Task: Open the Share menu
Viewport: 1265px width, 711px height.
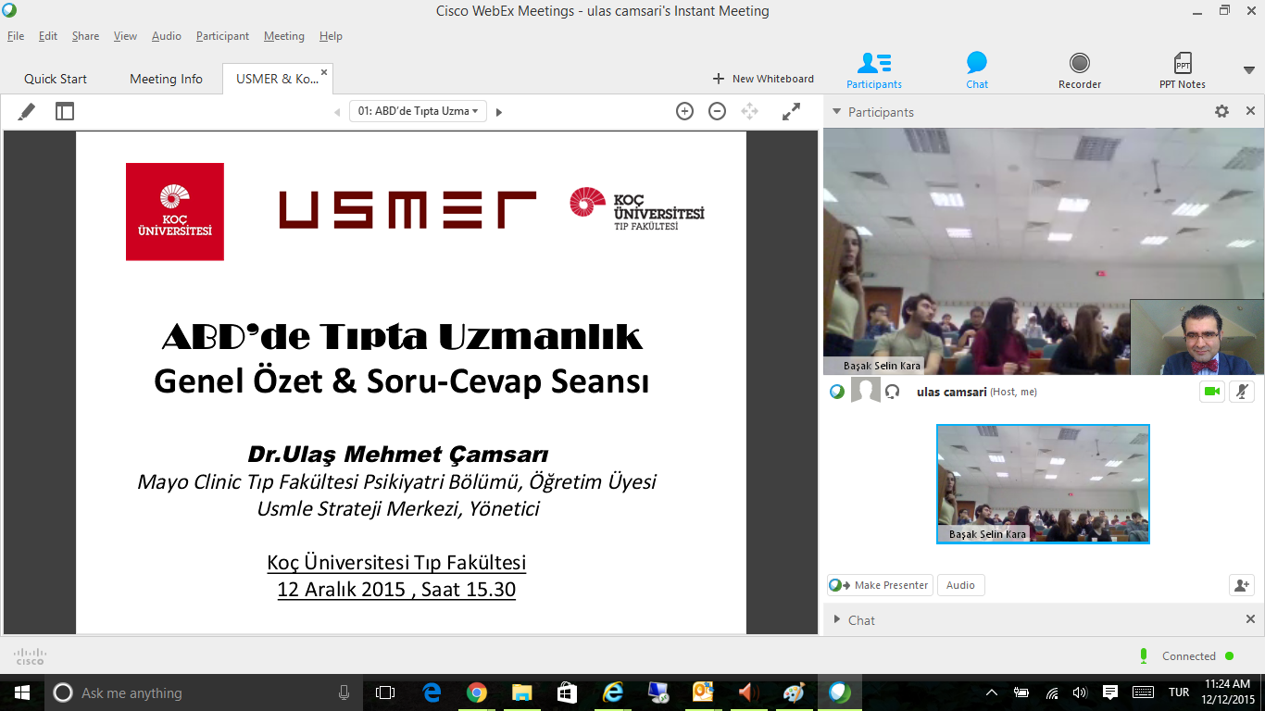Action: [85, 36]
